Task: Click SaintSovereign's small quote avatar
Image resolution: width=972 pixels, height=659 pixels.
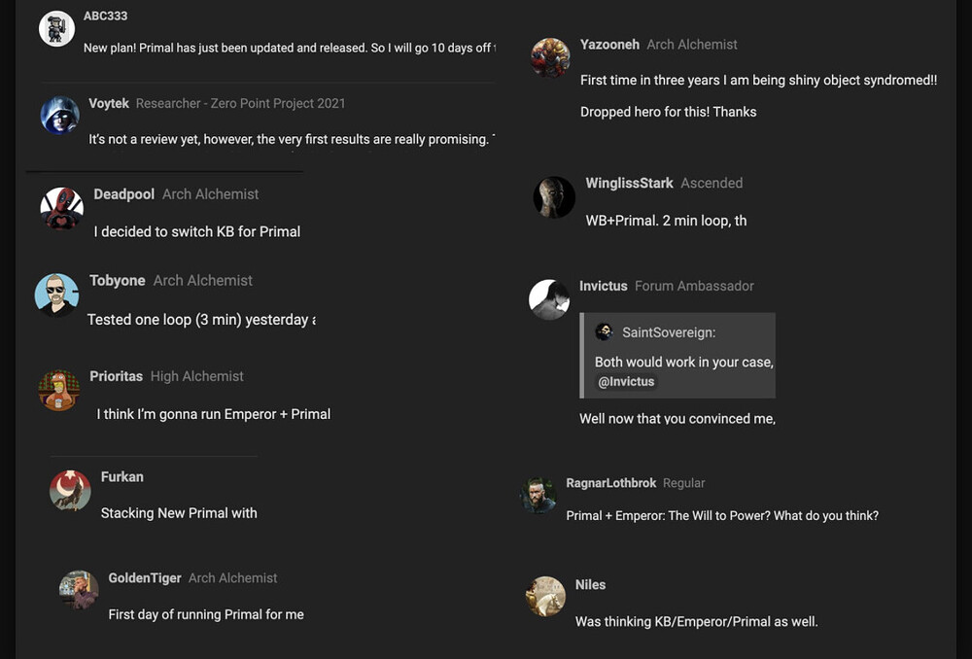Action: [x=604, y=331]
